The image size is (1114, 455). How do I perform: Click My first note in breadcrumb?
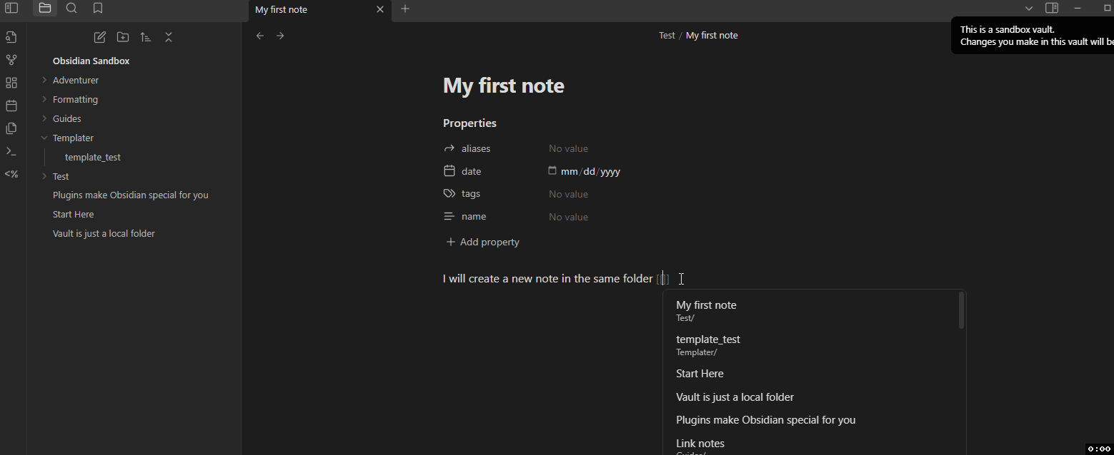click(x=712, y=36)
